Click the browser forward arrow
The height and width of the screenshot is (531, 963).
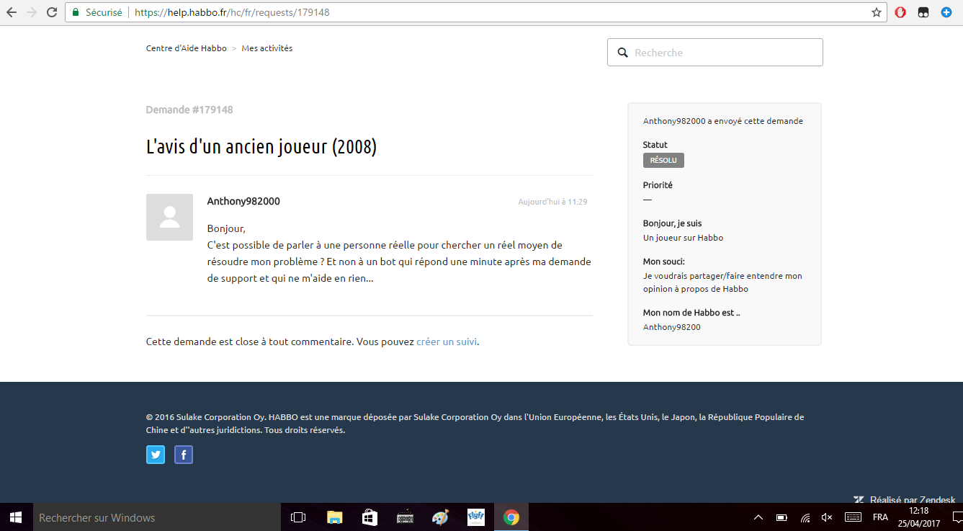coord(31,12)
